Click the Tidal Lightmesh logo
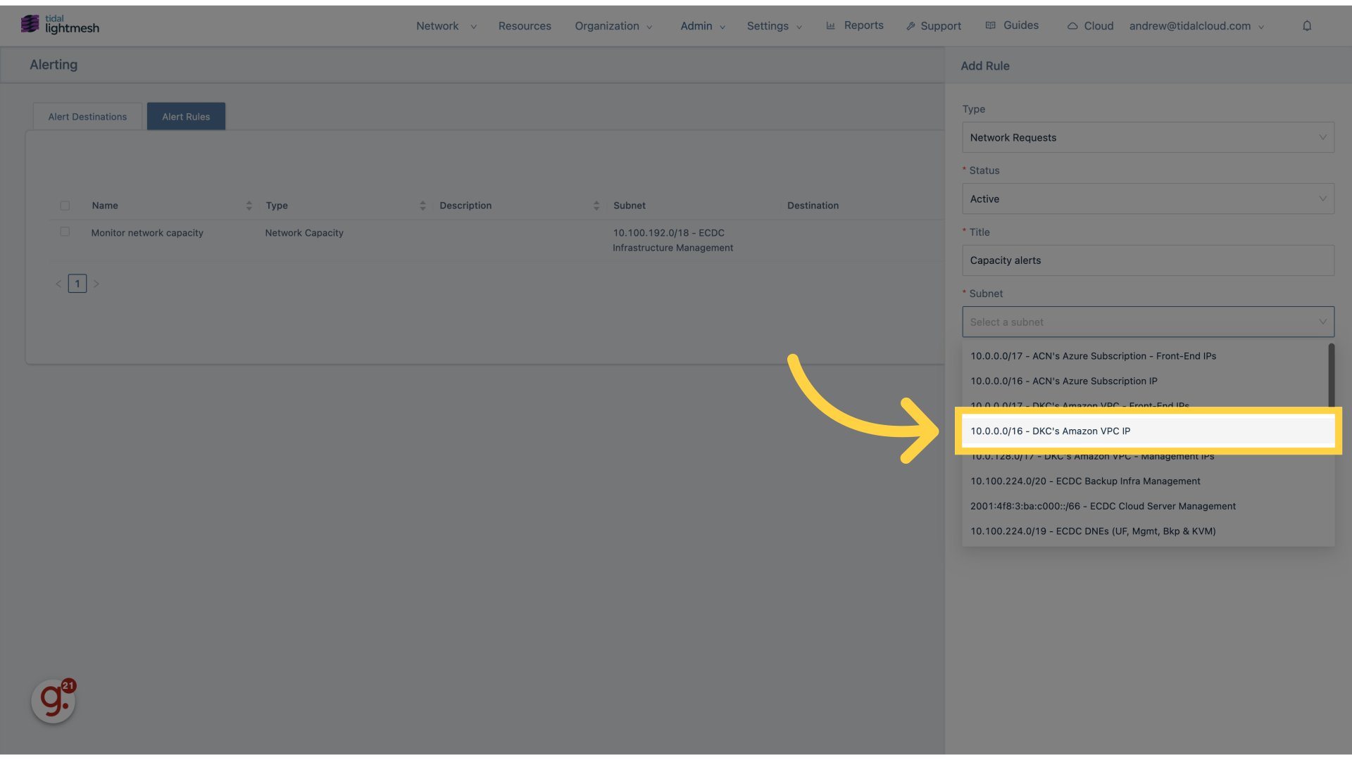The height and width of the screenshot is (760, 1352). click(x=60, y=25)
